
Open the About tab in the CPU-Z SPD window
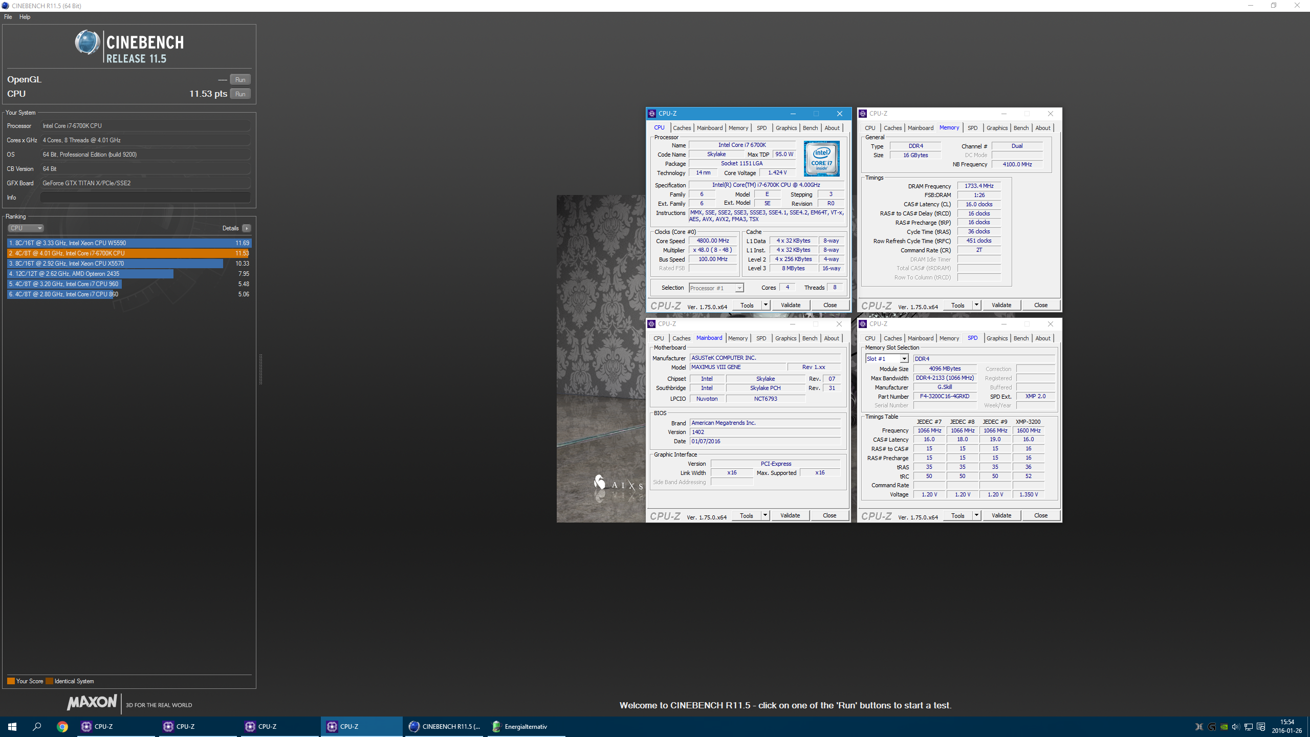[1043, 338]
